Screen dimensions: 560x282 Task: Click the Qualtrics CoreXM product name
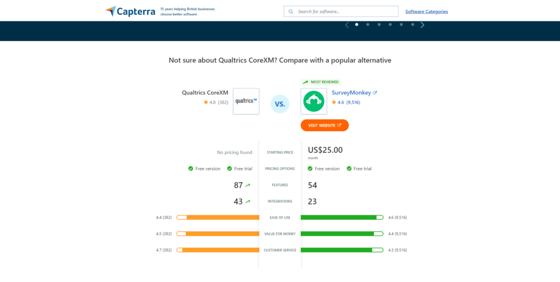tap(205, 93)
